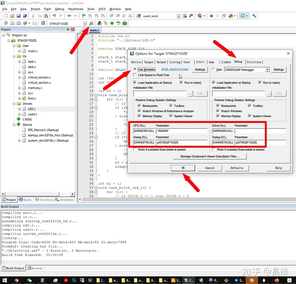Viewport: 296px width, 284px height.
Task: Rebuild all target files icon
Action: [x=18, y=23]
